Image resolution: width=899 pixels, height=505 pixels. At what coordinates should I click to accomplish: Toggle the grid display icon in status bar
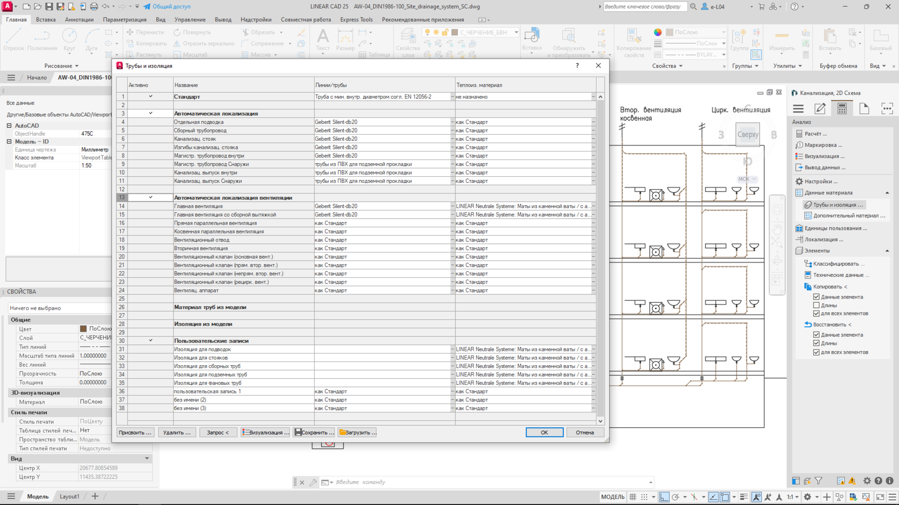633,497
